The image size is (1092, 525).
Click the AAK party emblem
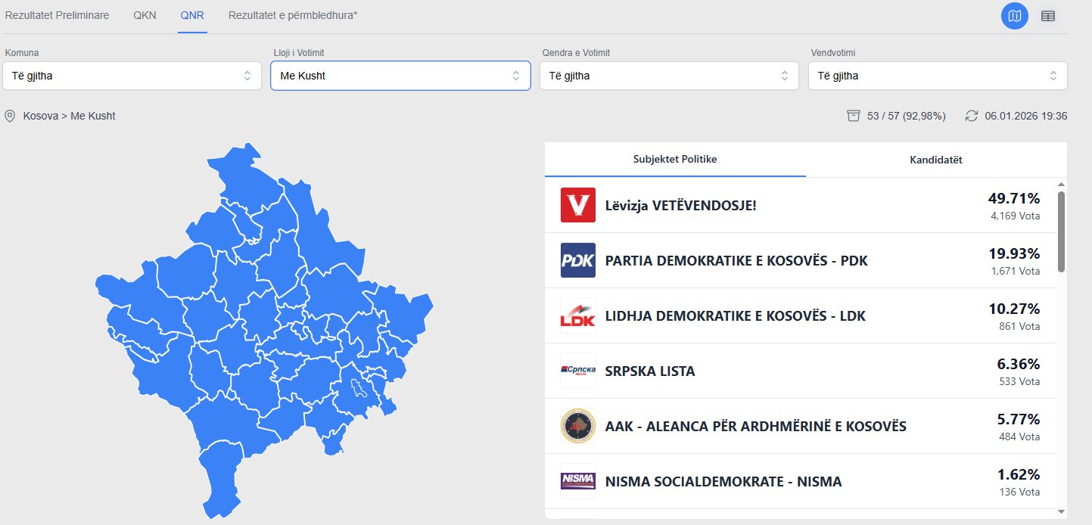coord(578,426)
